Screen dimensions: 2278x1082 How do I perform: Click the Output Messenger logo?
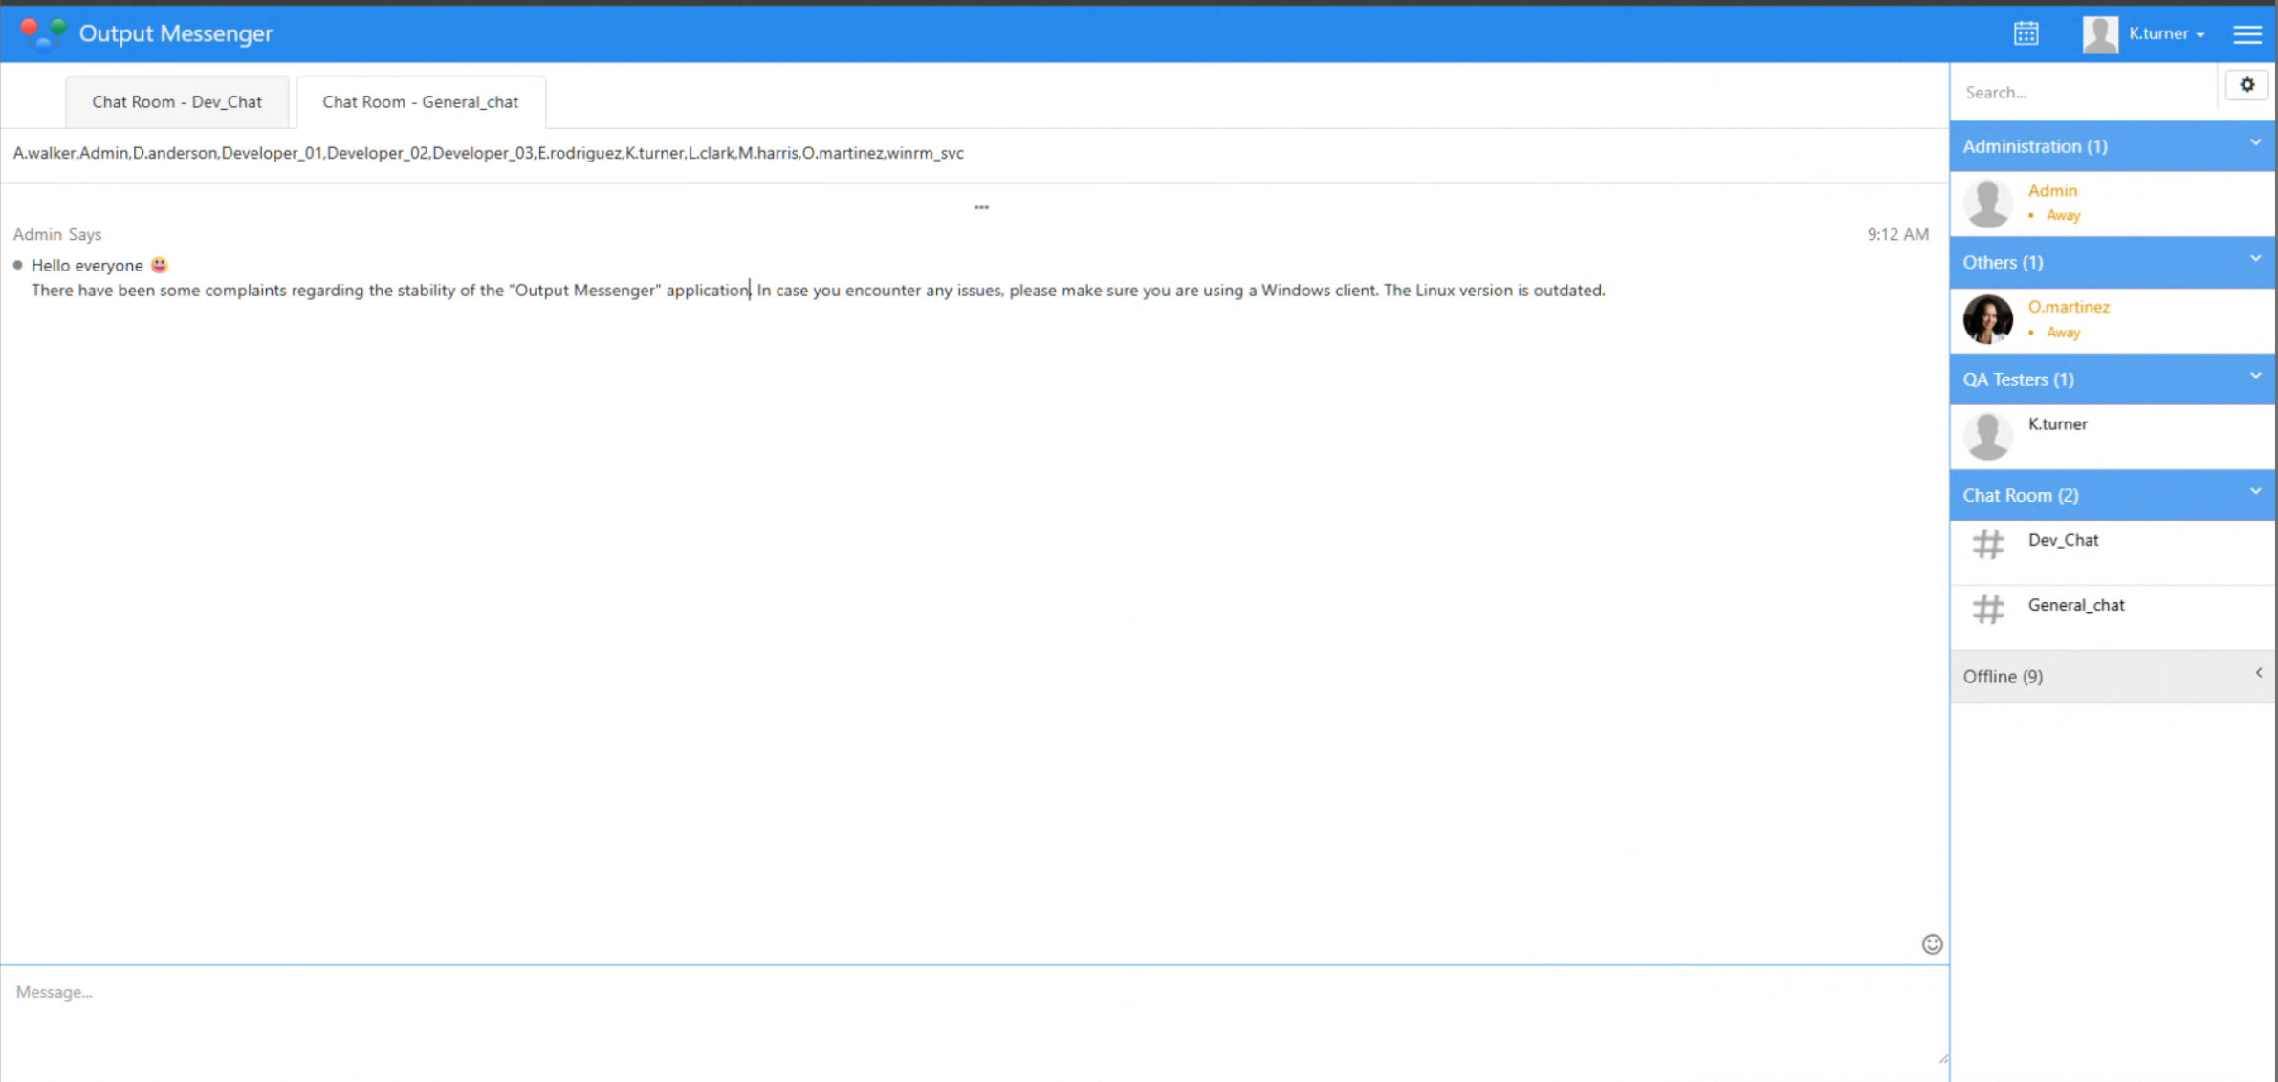(x=42, y=33)
